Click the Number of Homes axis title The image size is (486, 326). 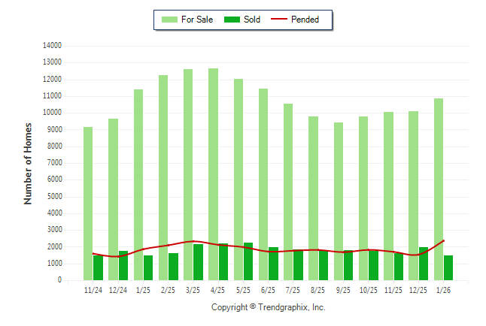click(29, 163)
